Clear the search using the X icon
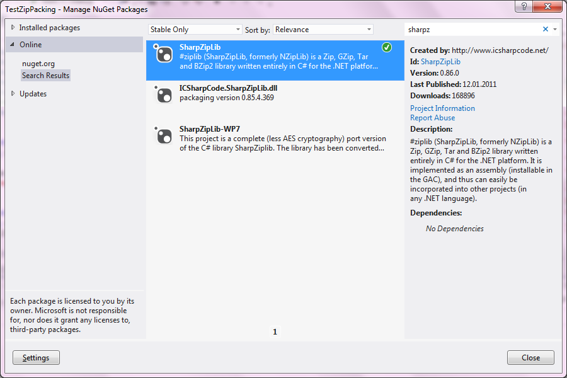 tap(546, 29)
